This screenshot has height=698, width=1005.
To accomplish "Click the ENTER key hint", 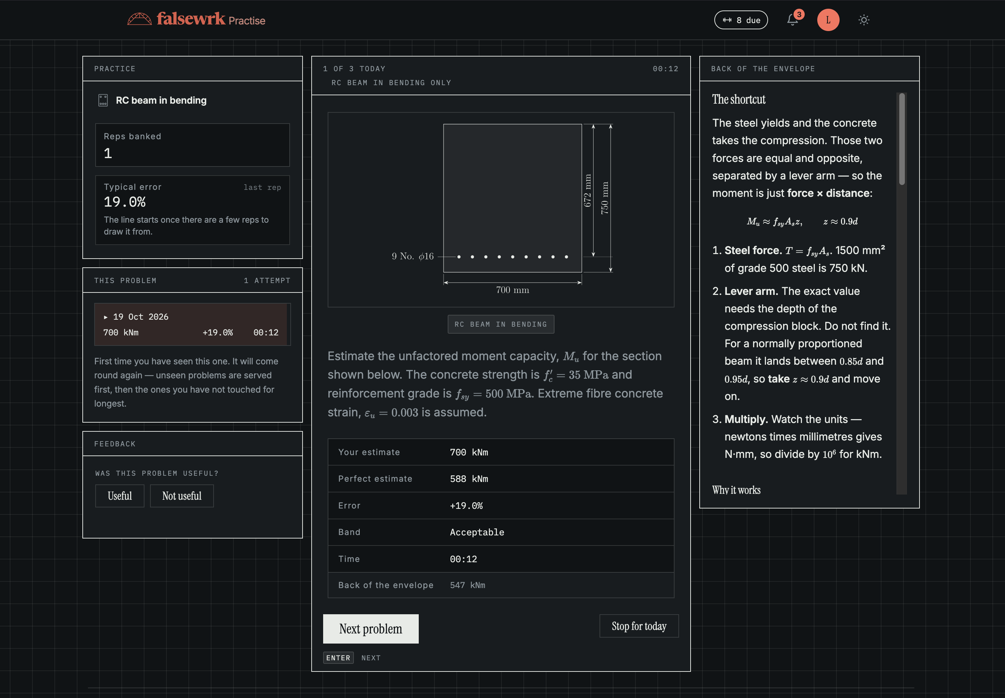I will 338,658.
